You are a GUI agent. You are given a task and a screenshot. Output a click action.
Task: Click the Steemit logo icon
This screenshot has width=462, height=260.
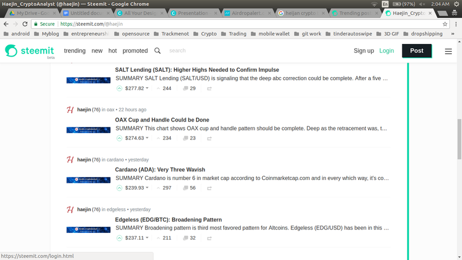tap(11, 51)
